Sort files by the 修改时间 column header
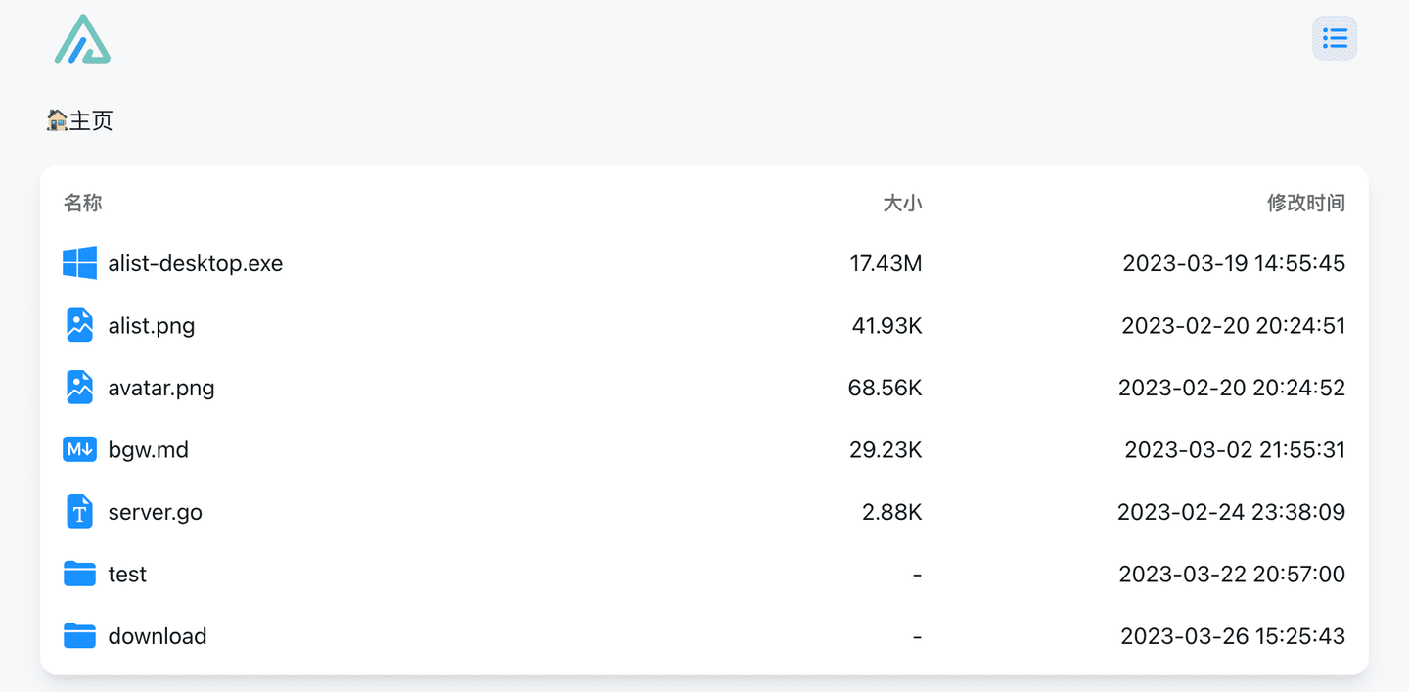This screenshot has height=692, width=1409. click(1305, 203)
